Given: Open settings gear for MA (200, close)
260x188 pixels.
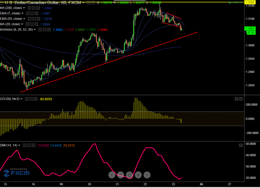Looking at the screenshot, I should point(34,8).
